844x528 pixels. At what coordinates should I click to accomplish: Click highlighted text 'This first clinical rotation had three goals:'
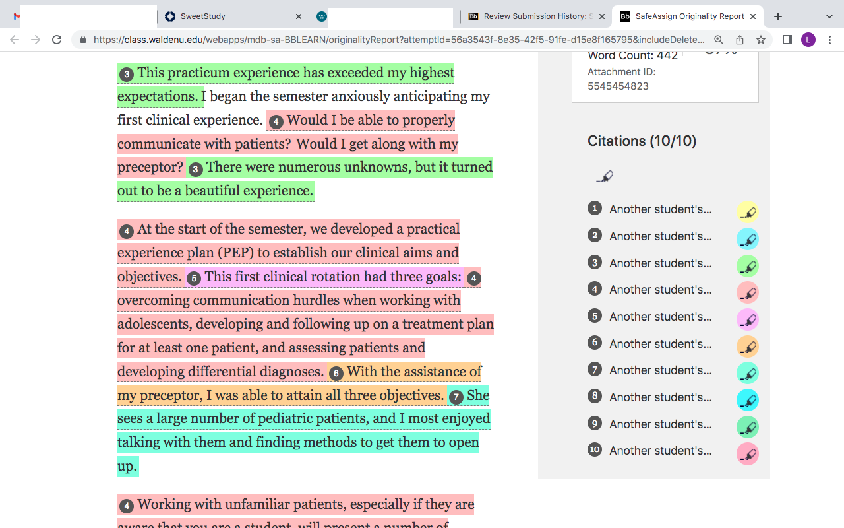pos(333,277)
